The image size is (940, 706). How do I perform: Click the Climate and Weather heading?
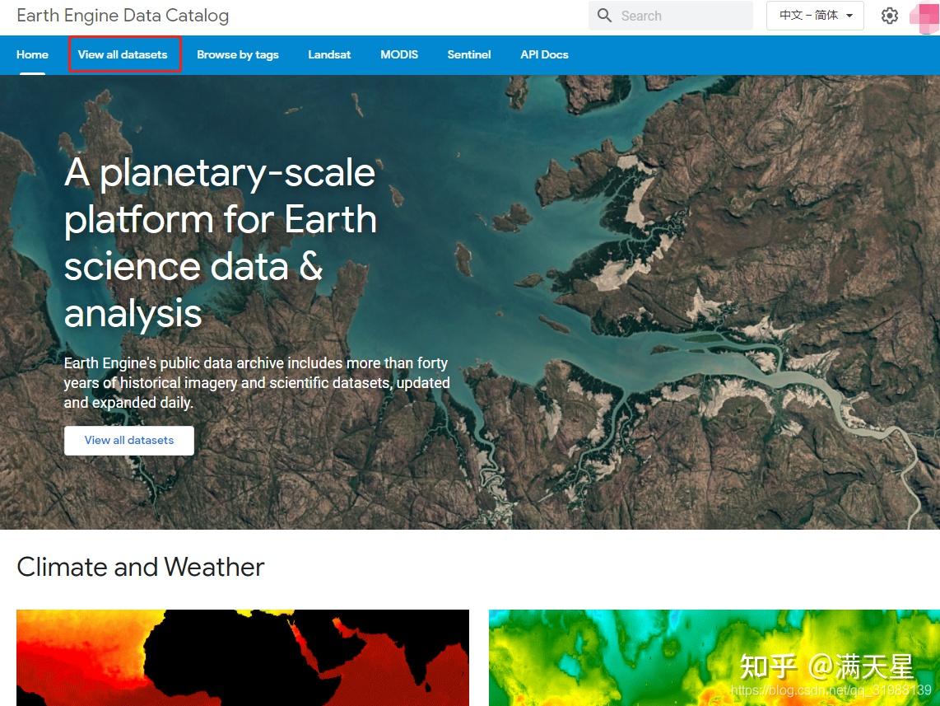pos(140,567)
